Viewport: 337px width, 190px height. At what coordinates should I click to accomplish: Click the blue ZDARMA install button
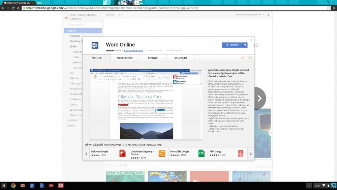232,45
